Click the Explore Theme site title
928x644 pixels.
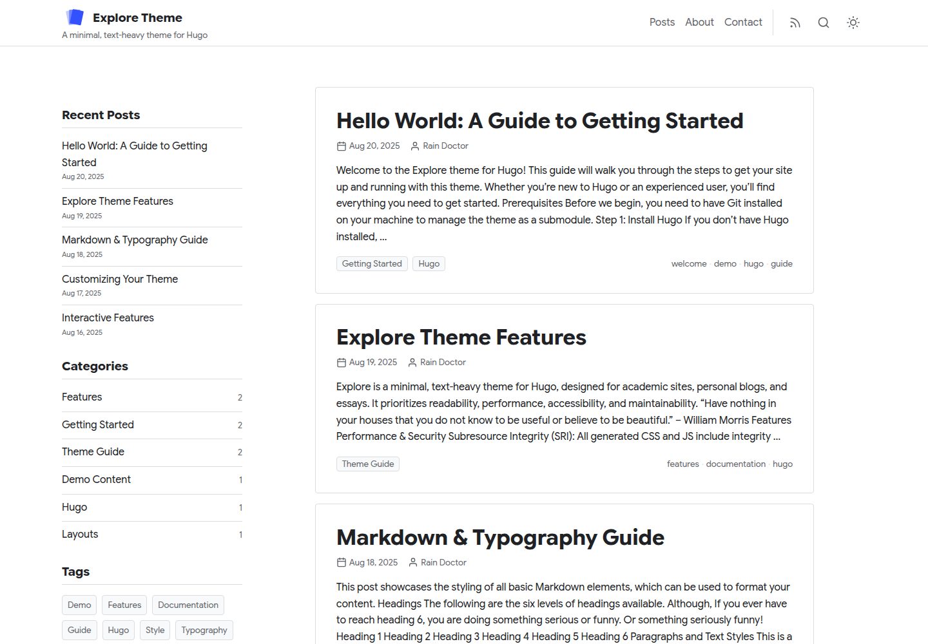137,18
